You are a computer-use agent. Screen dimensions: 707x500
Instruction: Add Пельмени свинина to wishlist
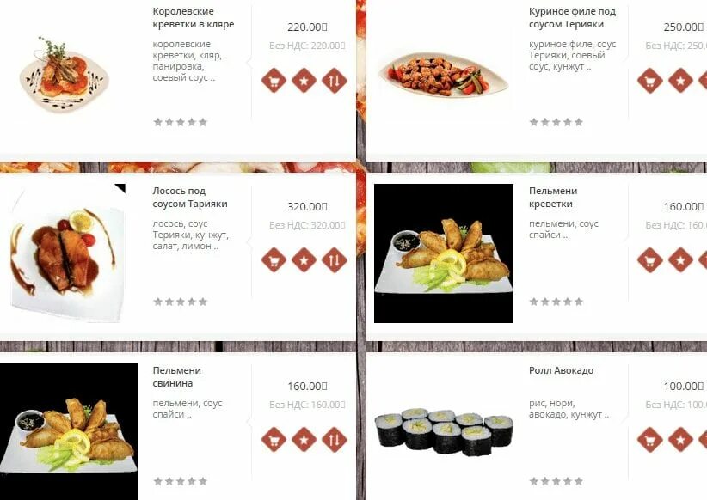304,439
